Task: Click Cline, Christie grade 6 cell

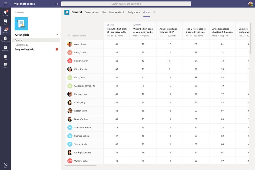Action: coord(169,69)
